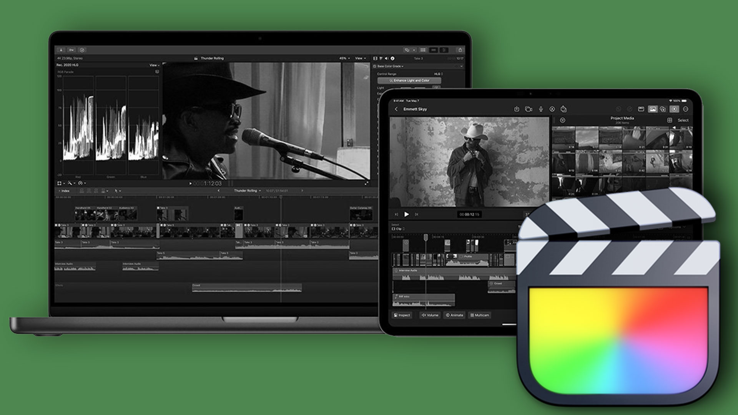Open the Control Range HLG popup
The height and width of the screenshot is (415, 738).
[x=439, y=74]
